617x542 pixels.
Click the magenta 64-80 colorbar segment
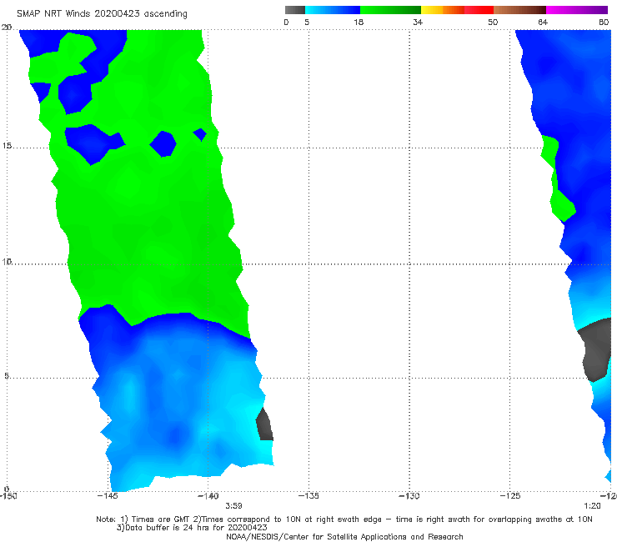coord(577,10)
